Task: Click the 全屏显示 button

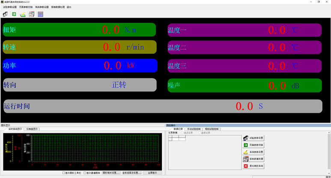Action: tap(152, 173)
